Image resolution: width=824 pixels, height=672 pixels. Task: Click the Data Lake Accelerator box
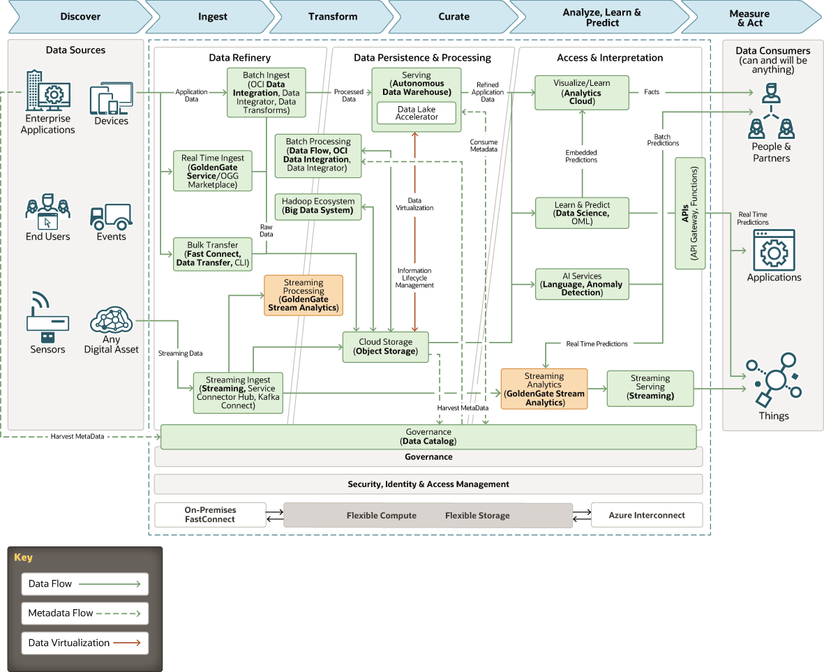click(x=417, y=113)
